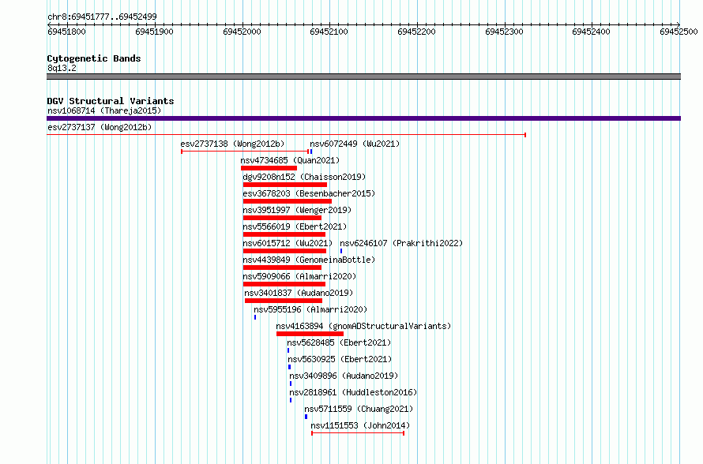Open the nsv6072449 (Wu2021) label

(x=355, y=144)
